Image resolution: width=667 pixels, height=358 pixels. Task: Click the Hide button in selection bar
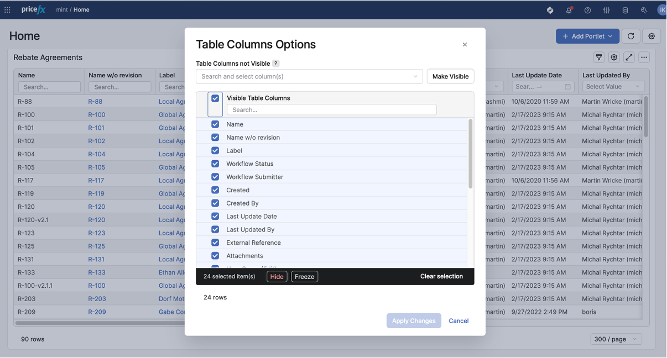click(x=277, y=277)
